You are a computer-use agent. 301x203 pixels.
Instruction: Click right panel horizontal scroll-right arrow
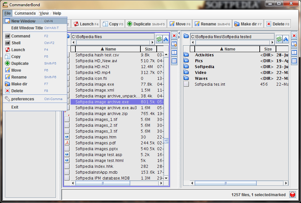click(x=286, y=183)
